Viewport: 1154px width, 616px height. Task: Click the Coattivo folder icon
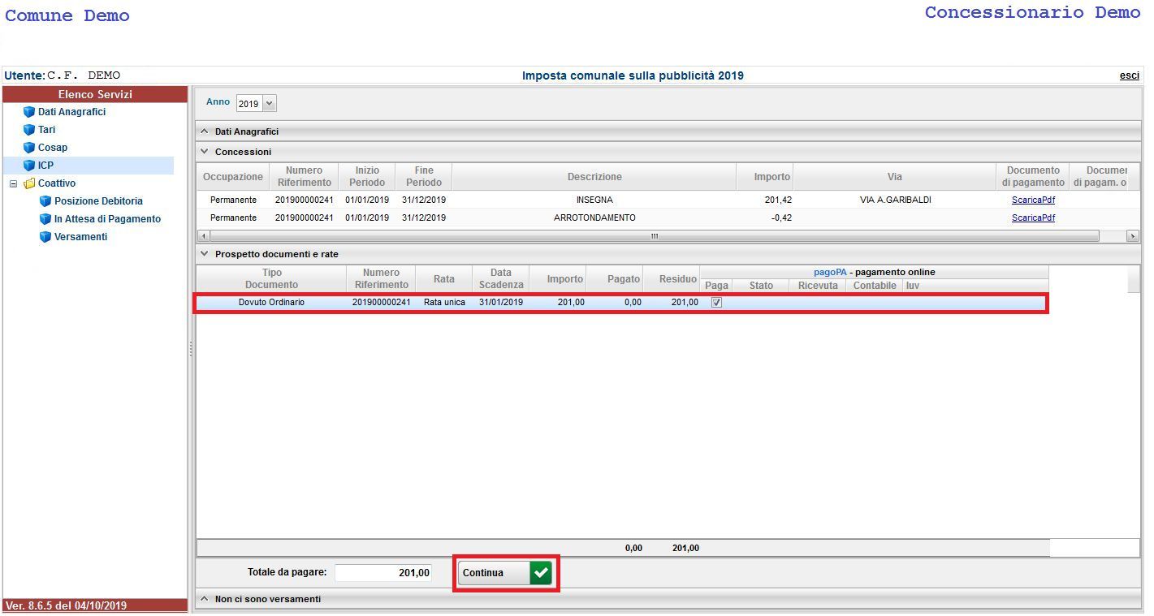coord(29,183)
